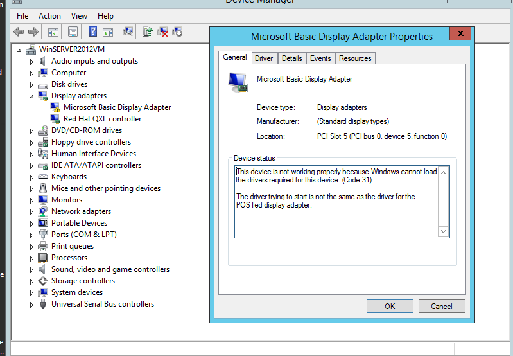Select the Microsoft Basic Display Adapter tree entry
The width and height of the screenshot is (513, 356).
click(x=117, y=107)
